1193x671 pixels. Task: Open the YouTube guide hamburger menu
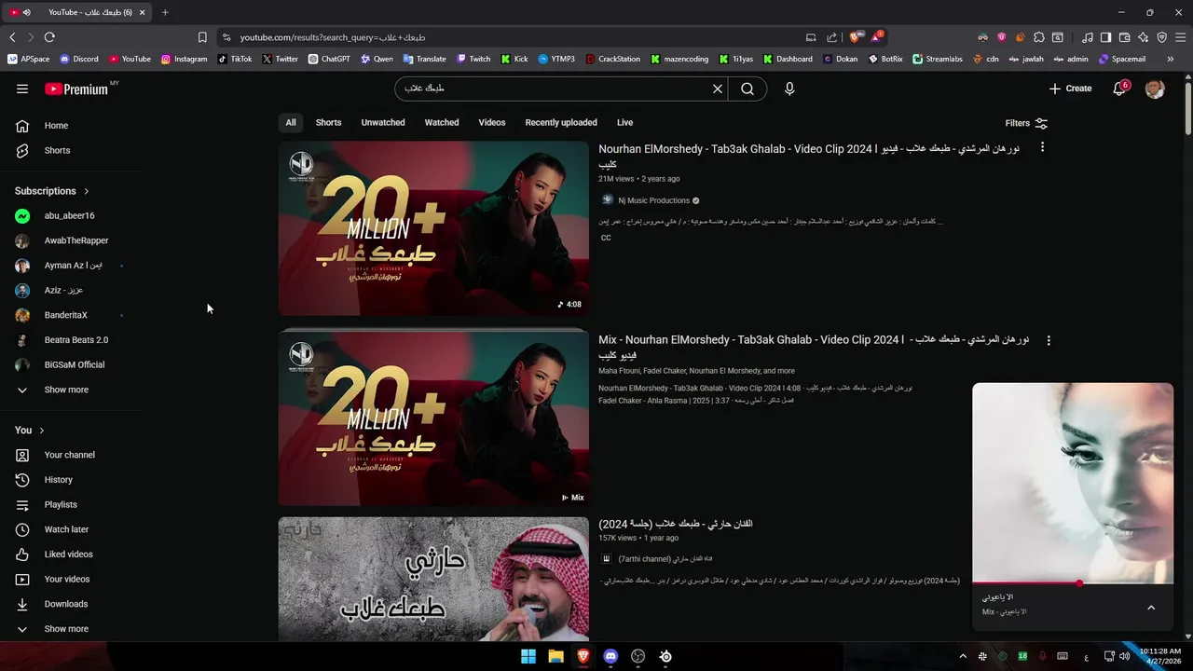coord(22,89)
